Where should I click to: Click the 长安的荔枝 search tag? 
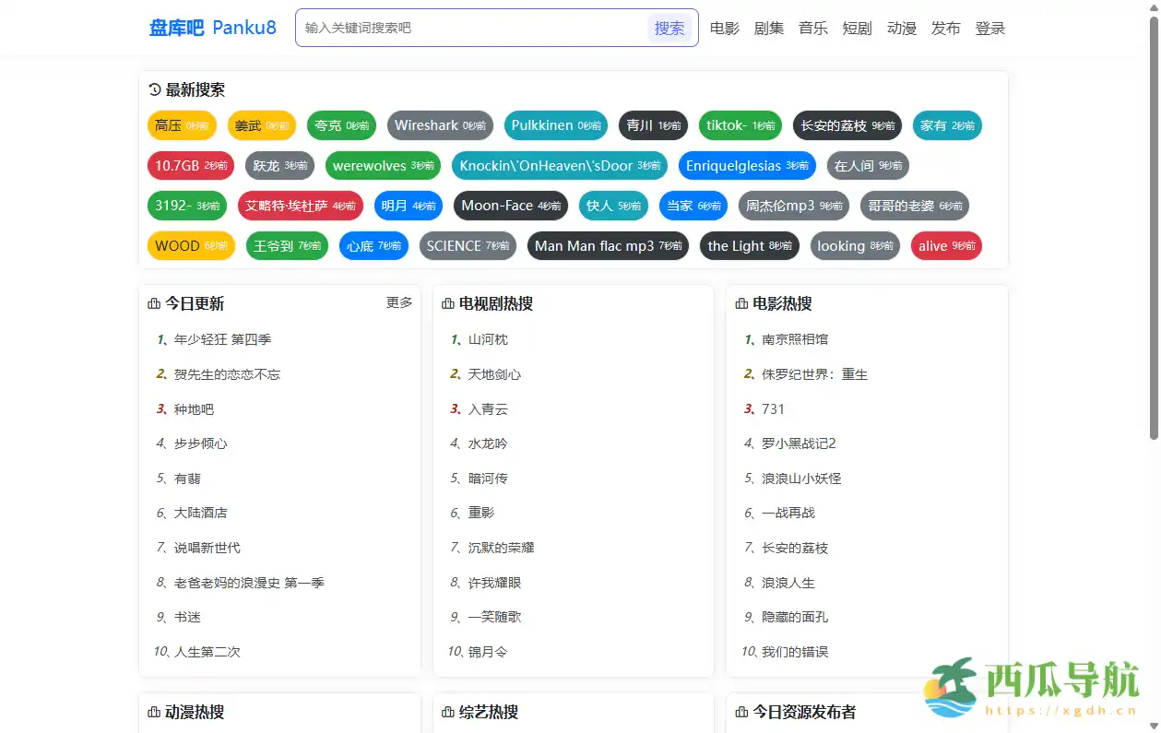(847, 125)
